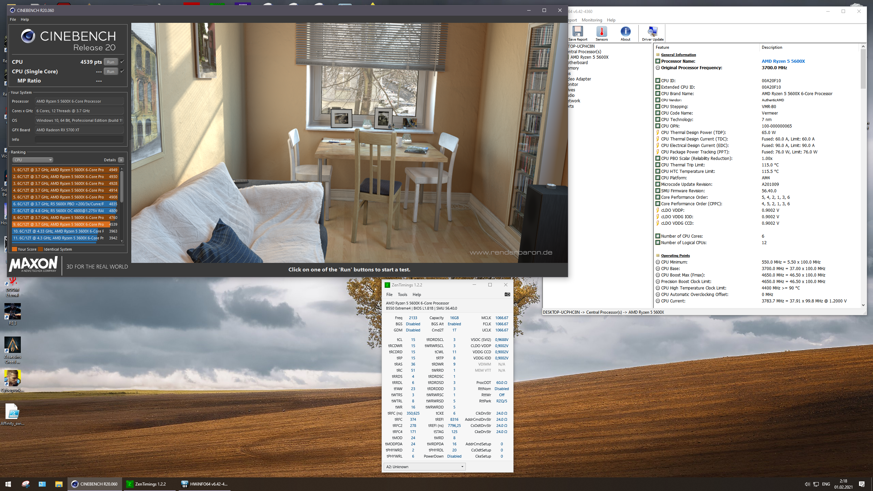Screen dimensions: 873x491
Task: Click the Cinebench Info input field
Action: pyautogui.click(x=79, y=139)
